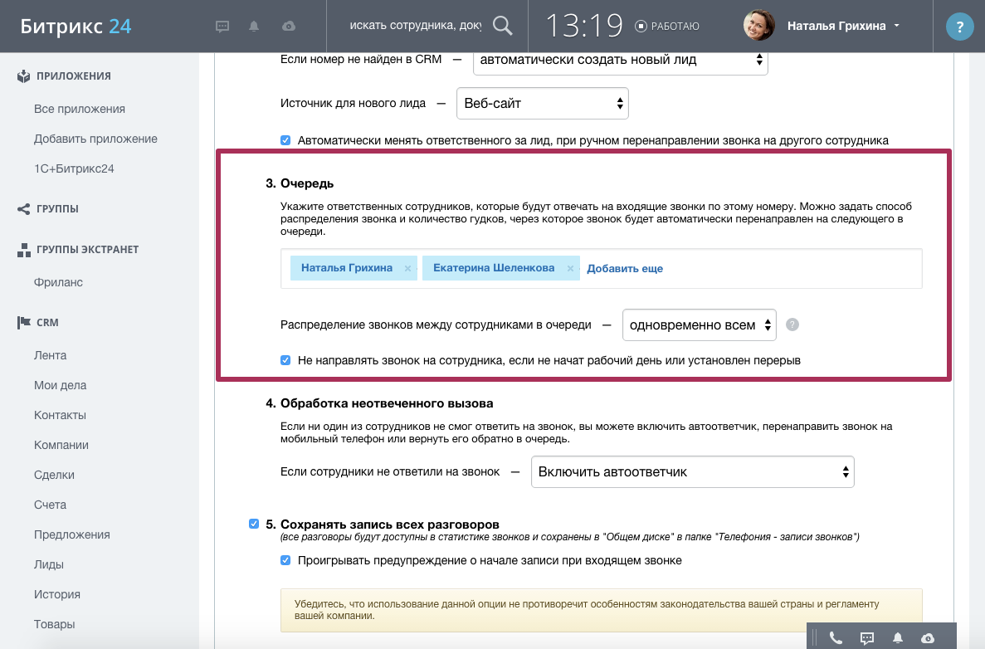Click the work status stop icon
The width and height of the screenshot is (985, 649).
coord(641,26)
